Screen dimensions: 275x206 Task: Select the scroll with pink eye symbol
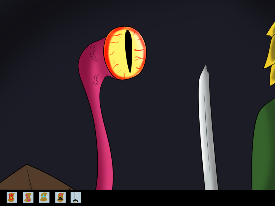tap(60, 197)
